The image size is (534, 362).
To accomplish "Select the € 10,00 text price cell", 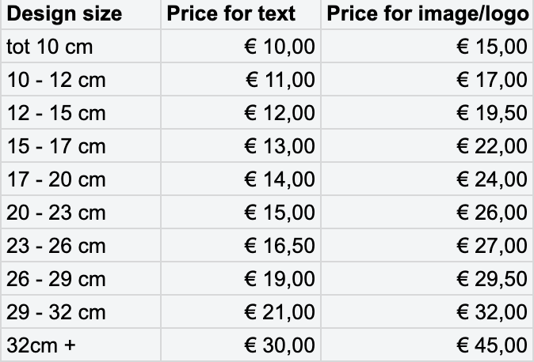I will coord(279,47).
